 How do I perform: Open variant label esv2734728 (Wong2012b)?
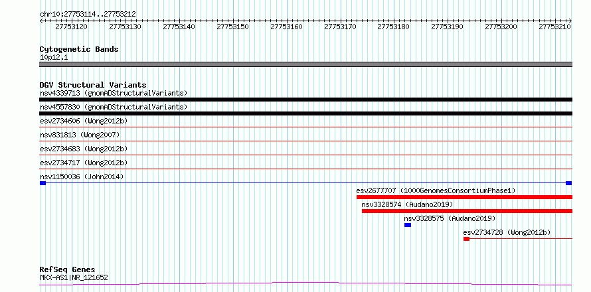pyautogui.click(x=507, y=232)
